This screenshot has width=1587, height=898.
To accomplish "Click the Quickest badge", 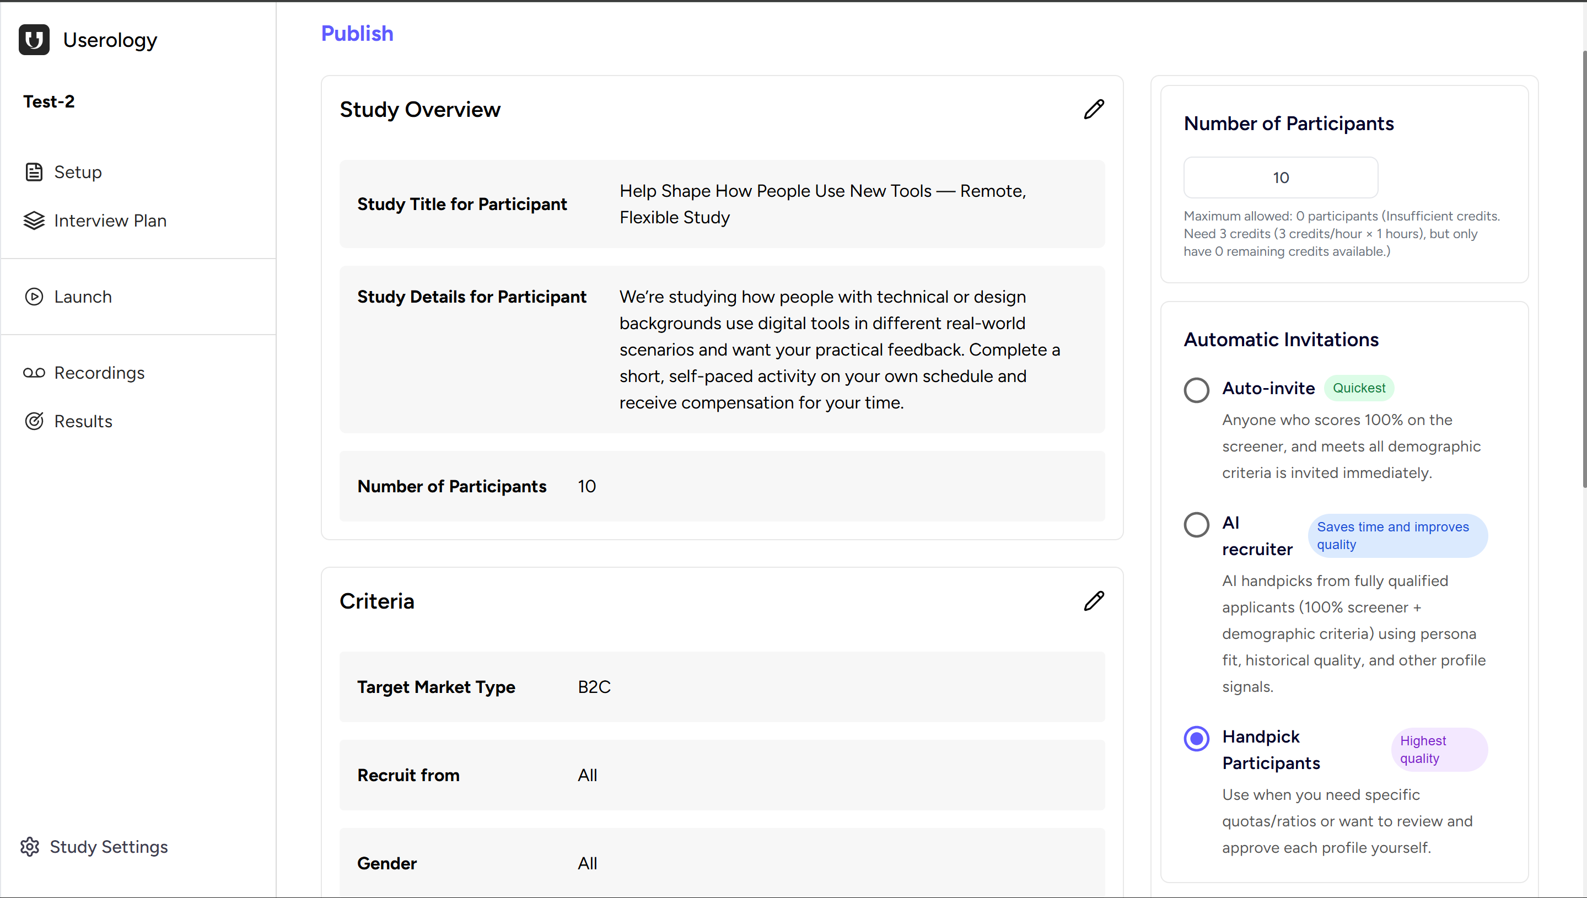I will [1359, 388].
